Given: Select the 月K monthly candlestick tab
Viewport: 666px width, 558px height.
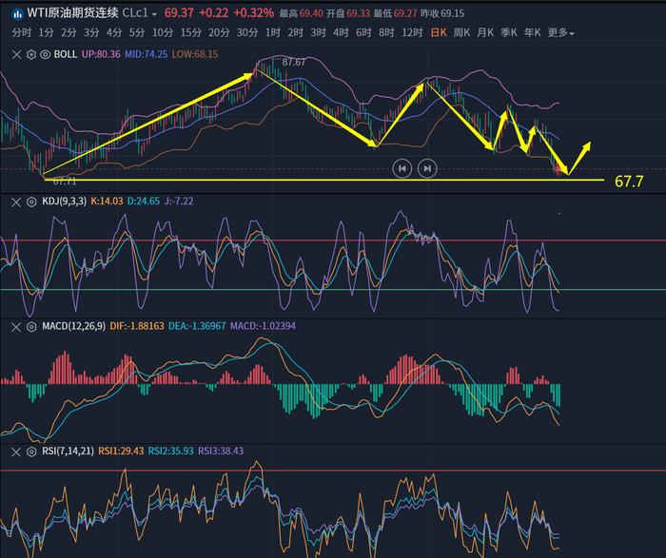Looking at the screenshot, I should click(485, 32).
